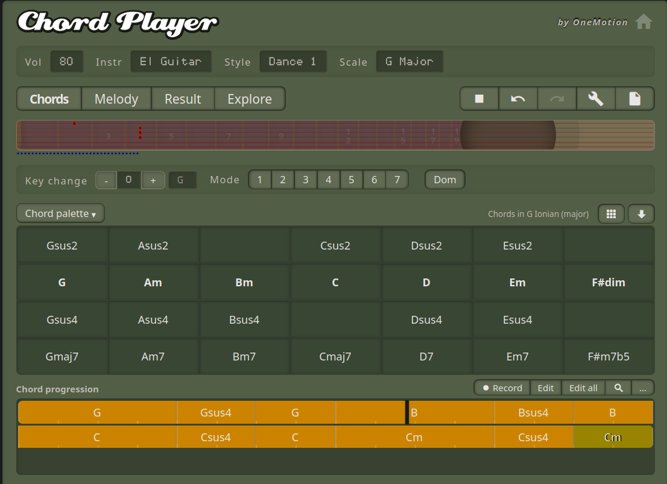
Task: Select mode 1
Action: click(260, 180)
